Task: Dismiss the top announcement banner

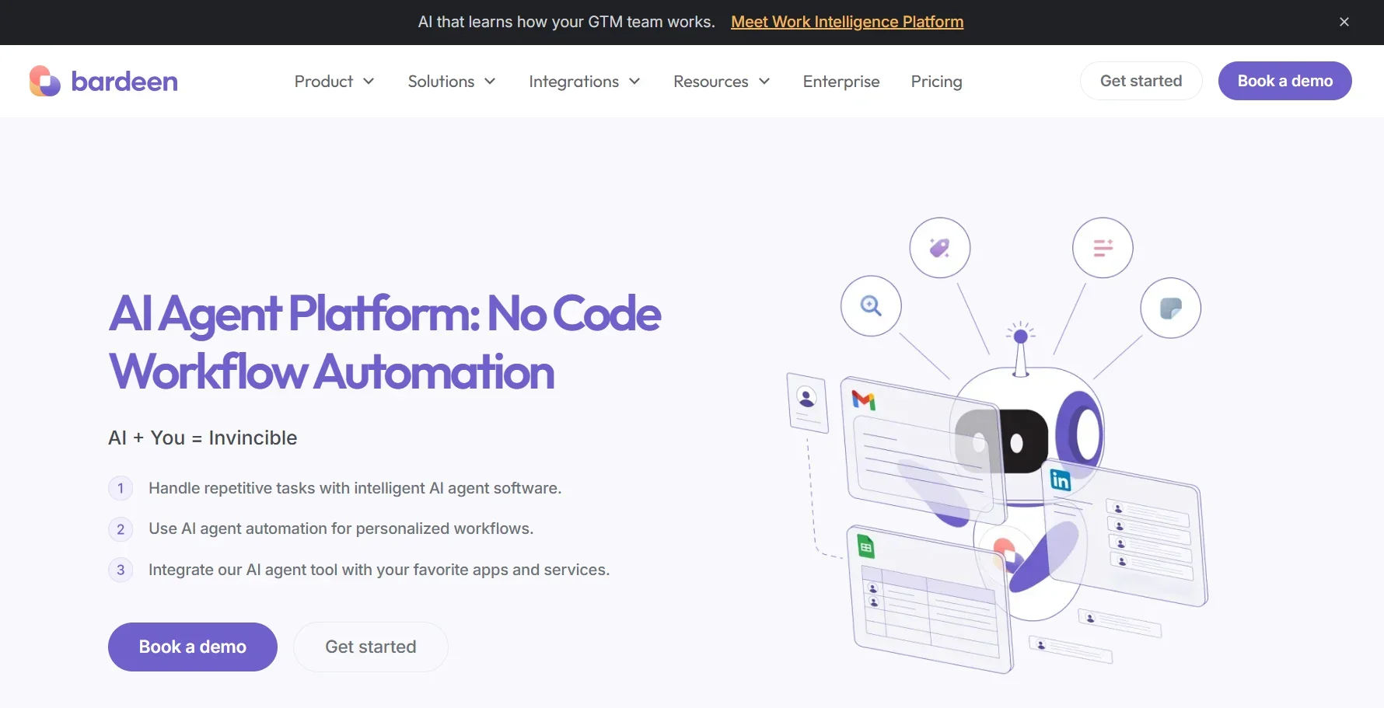Action: tap(1344, 22)
